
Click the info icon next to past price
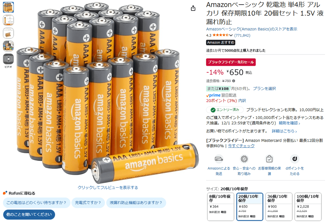pos(233,81)
